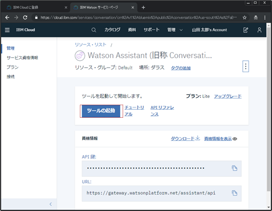Click the gateway.watsonplatform.net URL field

click(161, 193)
